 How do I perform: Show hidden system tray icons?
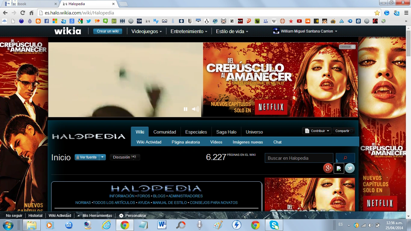[x=349, y=225]
